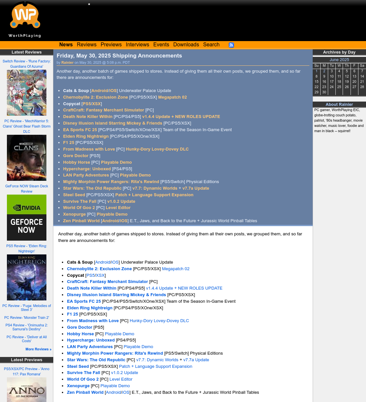Open the Anno 117 Pax Romana preview link
This screenshot has height=402, width=366.
click(27, 371)
